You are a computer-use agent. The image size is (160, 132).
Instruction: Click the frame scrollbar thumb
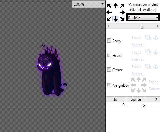(x=142, y=26)
